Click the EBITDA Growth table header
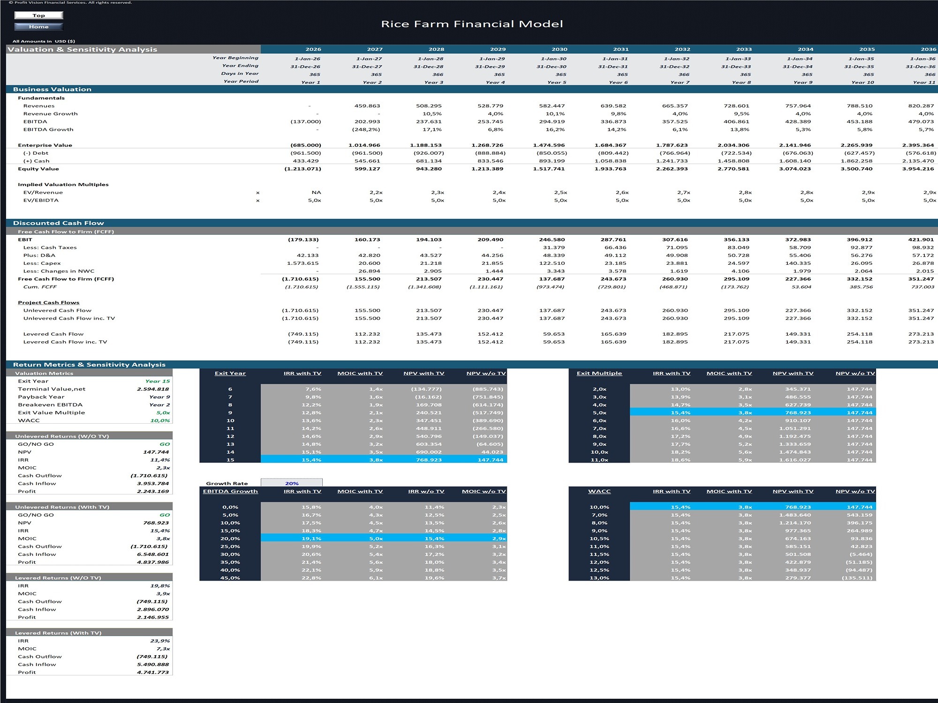The image size is (938, 703). pos(230,491)
